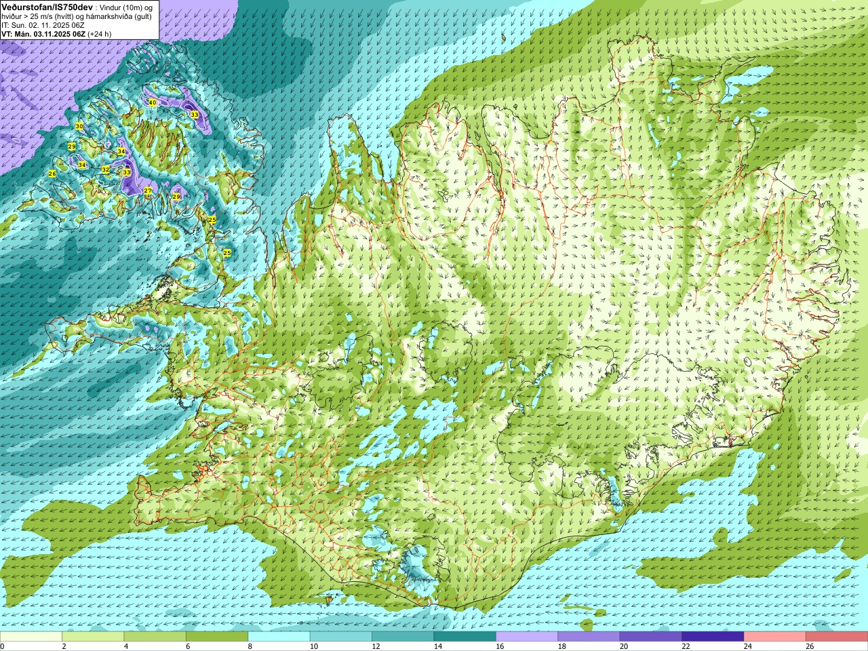This screenshot has width=868, height=651.
Task: Click the 20–22 m/s violet legend swatch
Action: click(x=651, y=637)
